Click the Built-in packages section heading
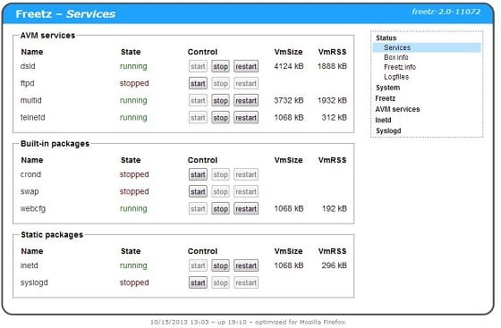 coord(55,144)
